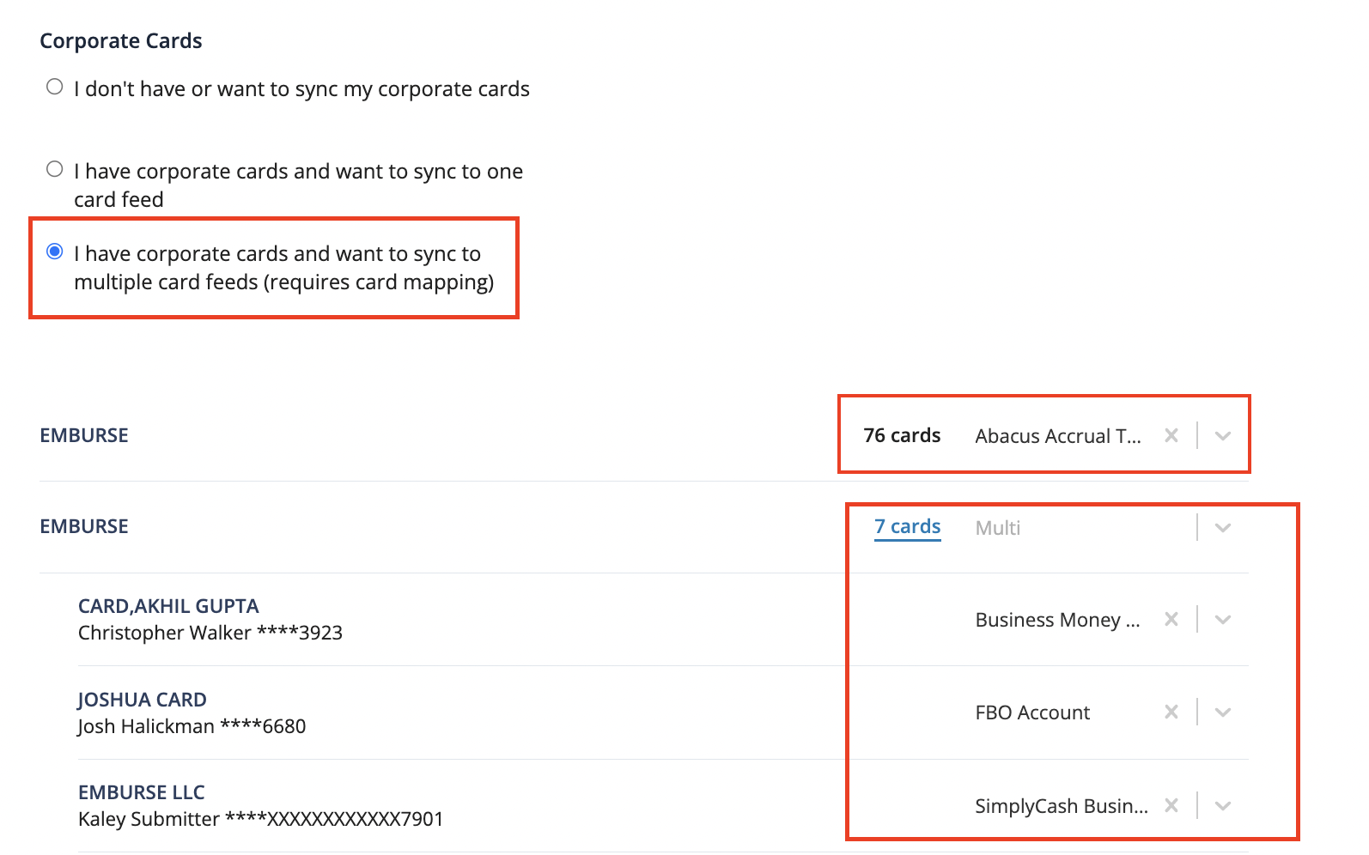Click the Corporate Cards heading
Image resolution: width=1369 pixels, height=855 pixels.
tap(120, 40)
